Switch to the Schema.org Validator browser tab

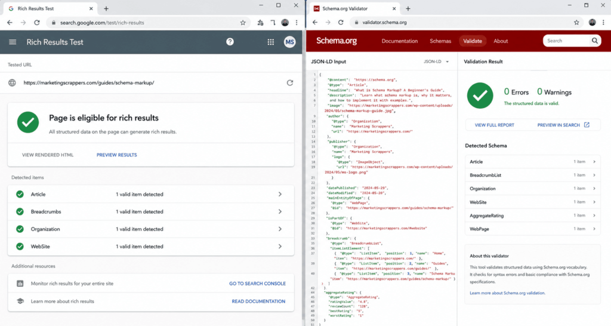pyautogui.click(x=354, y=8)
